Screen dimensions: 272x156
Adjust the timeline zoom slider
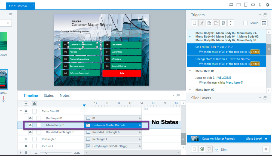click(x=46, y=153)
